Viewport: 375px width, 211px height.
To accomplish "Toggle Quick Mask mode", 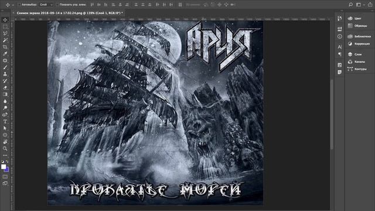I will 5,177.
